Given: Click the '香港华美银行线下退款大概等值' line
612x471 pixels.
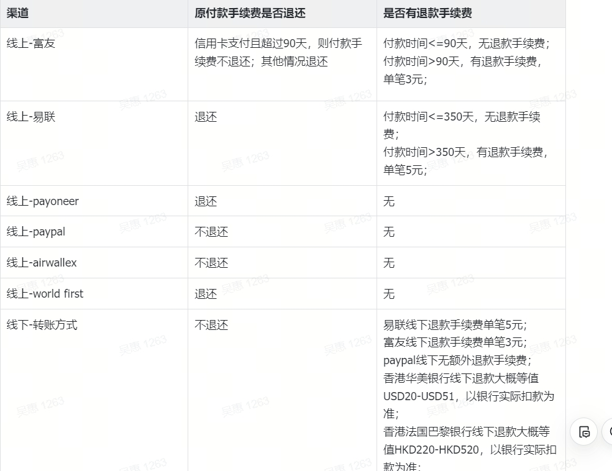Looking at the screenshot, I should click(x=461, y=378).
